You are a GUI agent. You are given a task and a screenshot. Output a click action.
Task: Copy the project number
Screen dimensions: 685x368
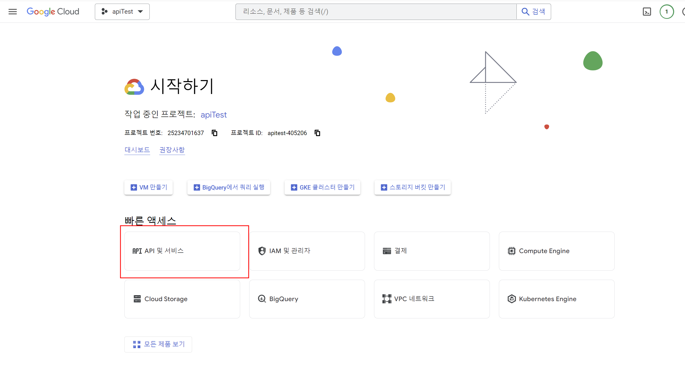pyautogui.click(x=214, y=133)
